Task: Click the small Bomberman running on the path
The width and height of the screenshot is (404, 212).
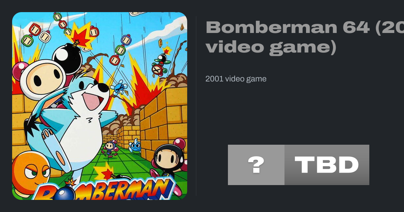Action: [x=110, y=148]
